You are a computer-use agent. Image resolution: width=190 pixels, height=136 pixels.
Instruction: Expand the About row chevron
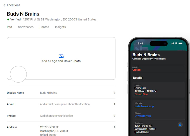point(114,104)
